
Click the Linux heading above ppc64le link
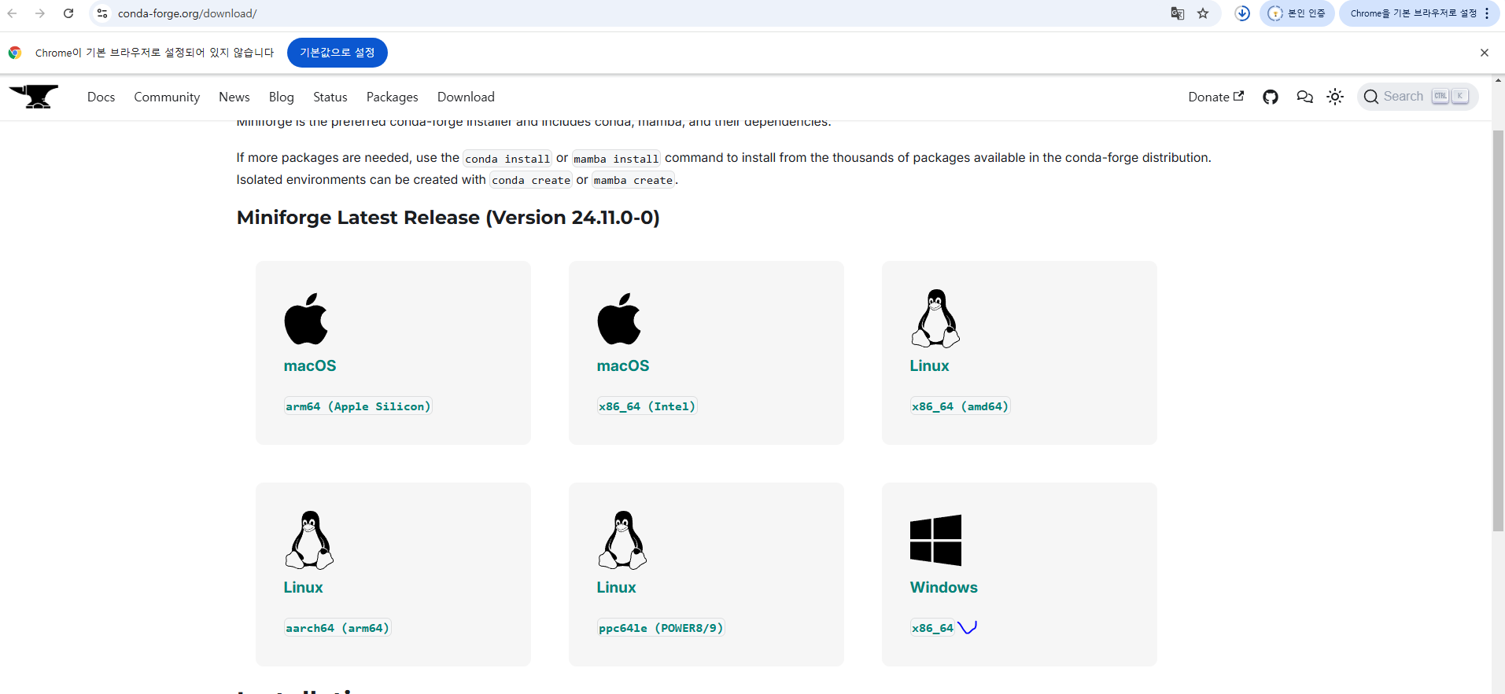(616, 587)
